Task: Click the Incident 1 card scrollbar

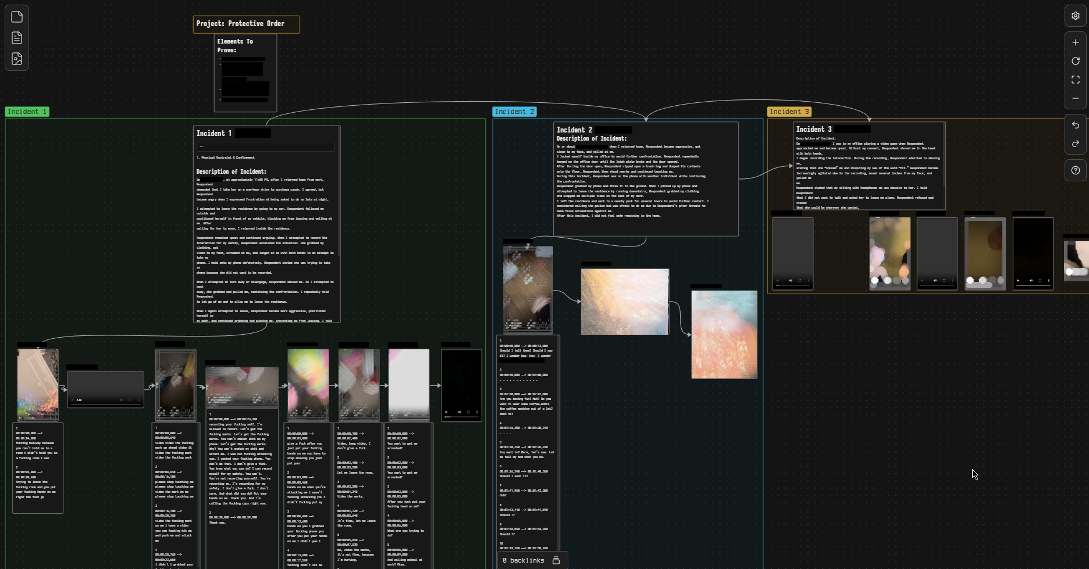Action: (338, 192)
